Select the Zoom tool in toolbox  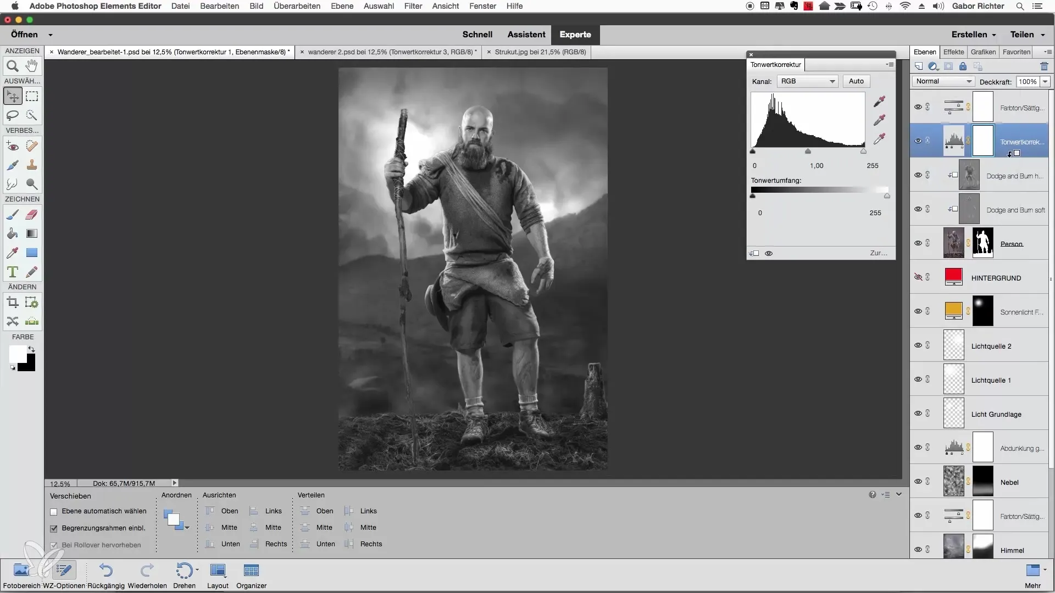[13, 66]
